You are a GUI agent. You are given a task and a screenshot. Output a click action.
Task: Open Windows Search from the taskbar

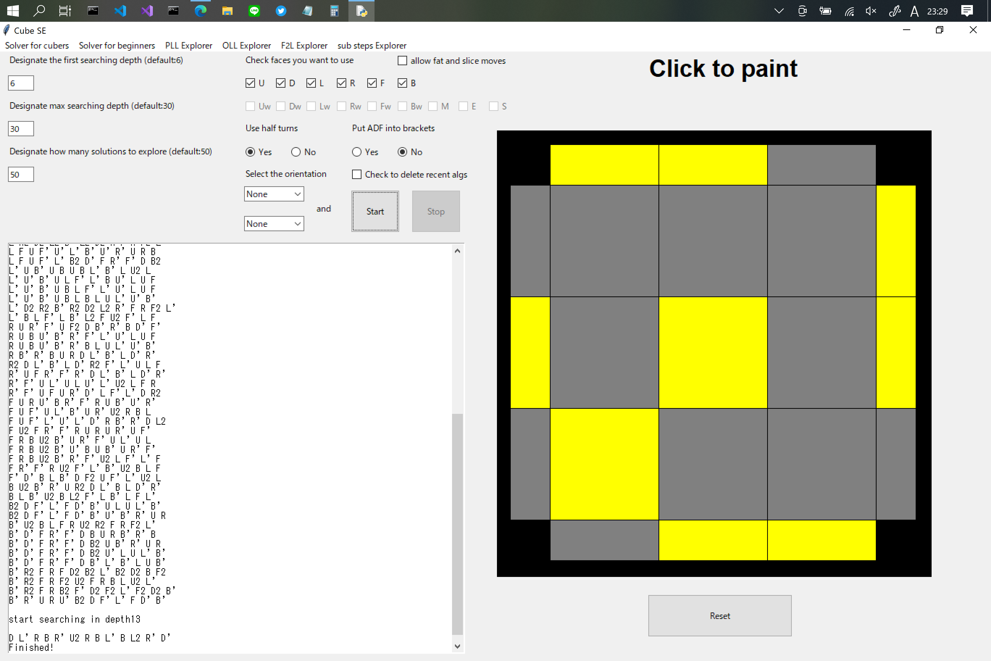[x=39, y=11]
